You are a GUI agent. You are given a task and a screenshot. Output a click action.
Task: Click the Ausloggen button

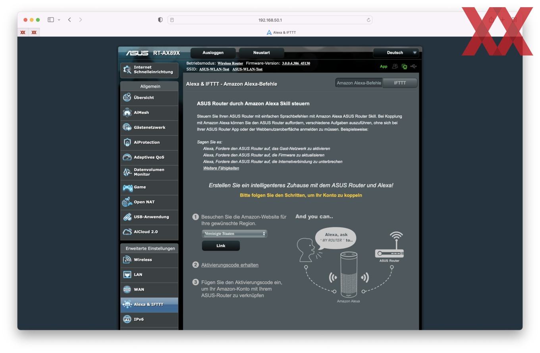click(213, 53)
